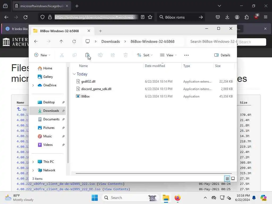Screen dimensions: 272x204
Task: Open the Firefox account icon
Action: [237, 17]
